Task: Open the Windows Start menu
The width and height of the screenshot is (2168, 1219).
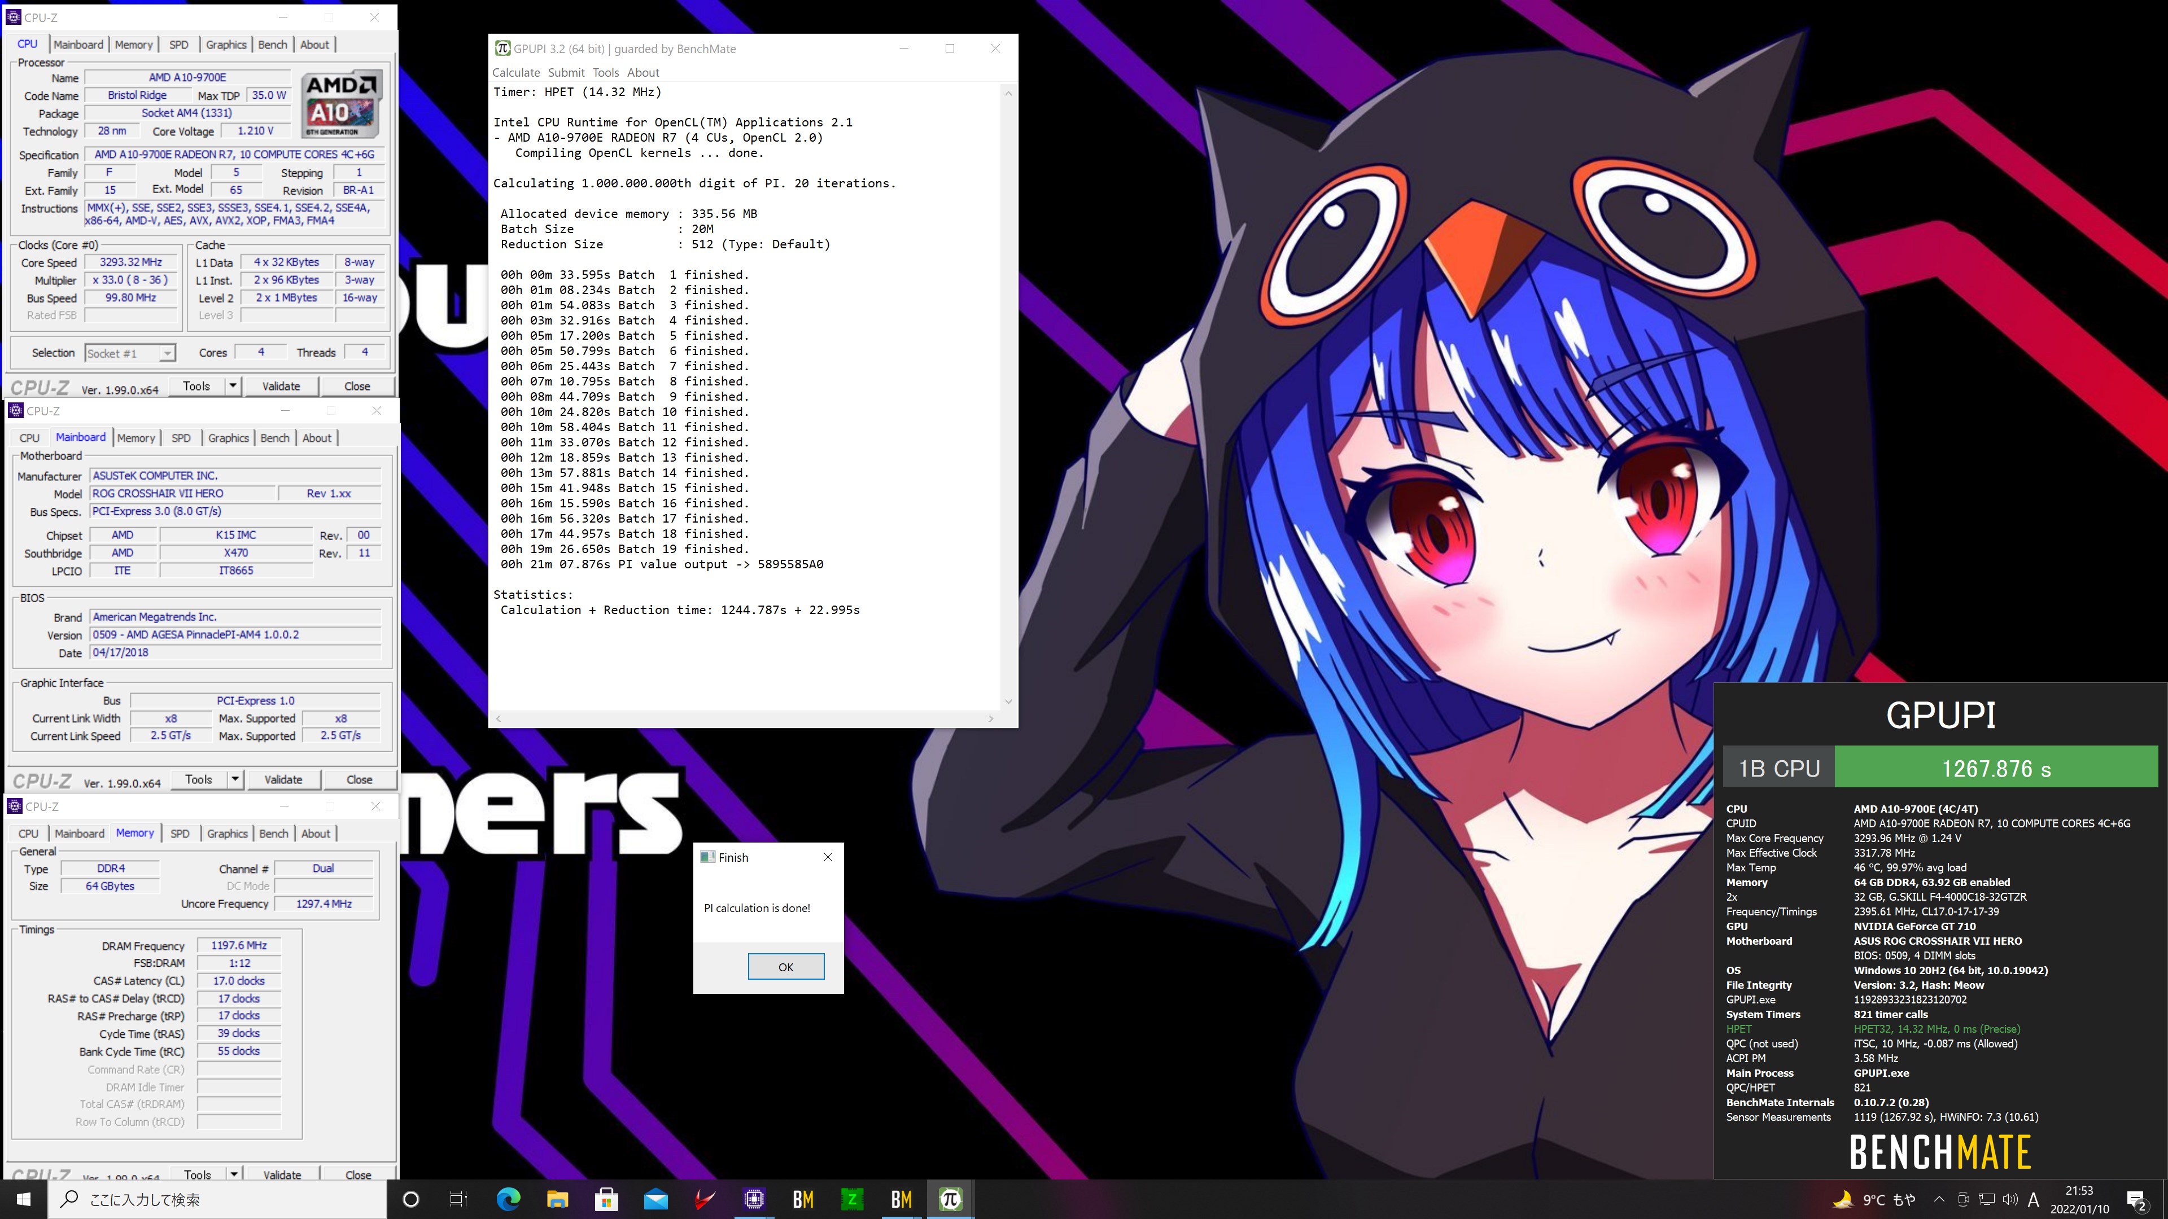Action: pyautogui.click(x=24, y=1199)
